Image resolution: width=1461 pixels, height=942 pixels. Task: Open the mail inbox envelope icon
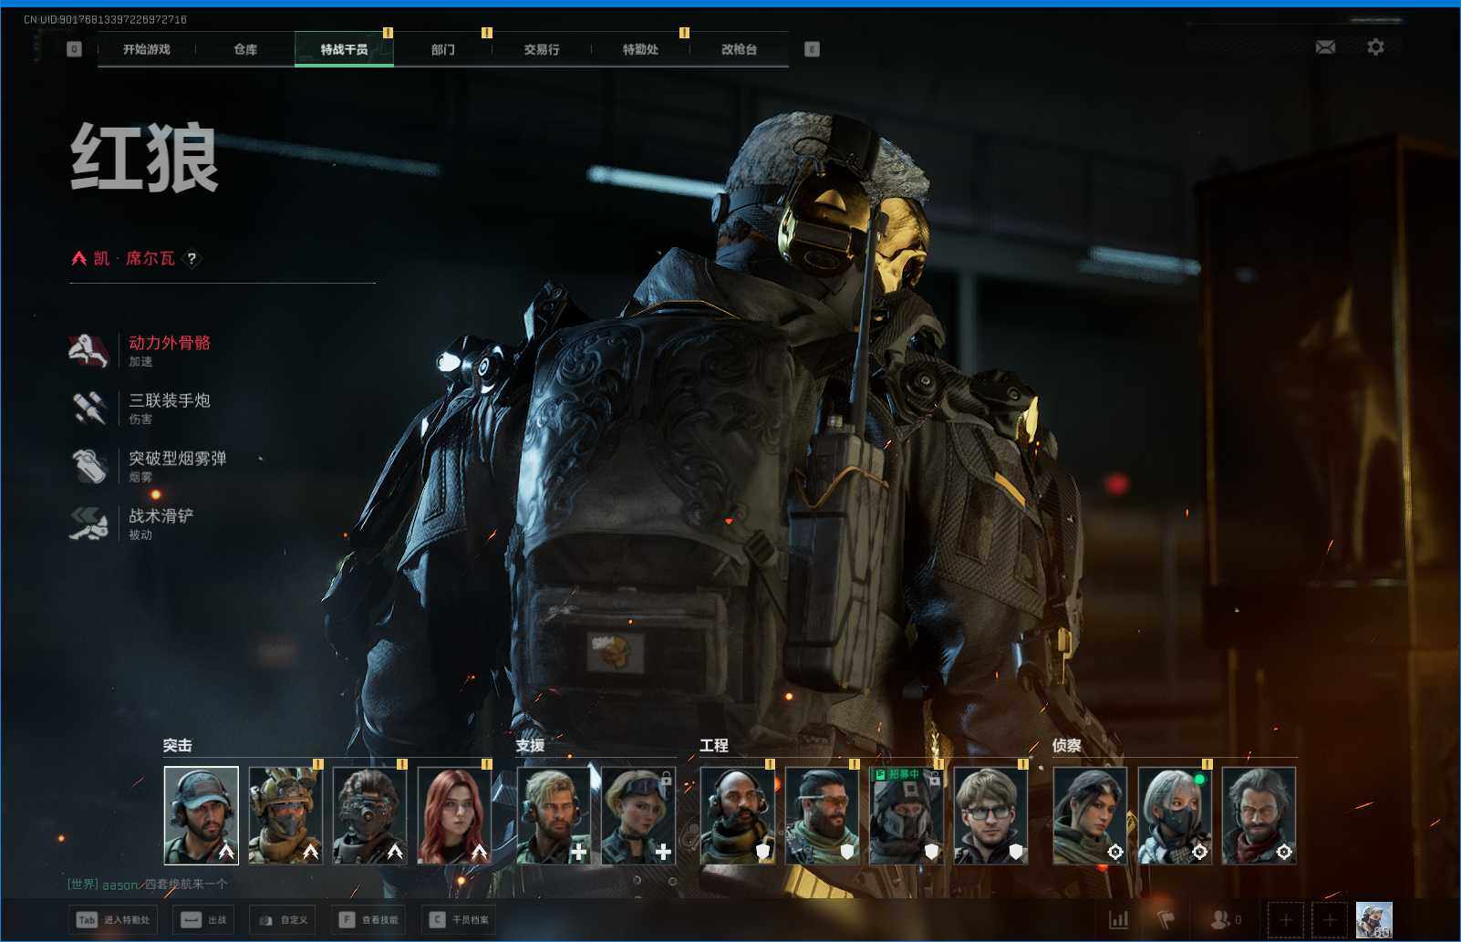1325,47
